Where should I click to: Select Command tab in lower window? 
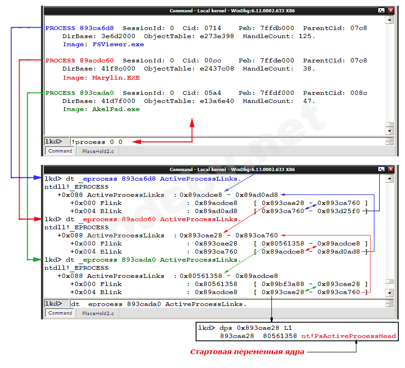[x=60, y=313]
